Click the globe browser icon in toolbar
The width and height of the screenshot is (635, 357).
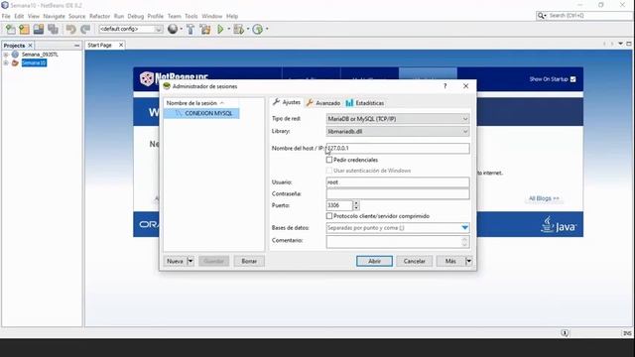[x=173, y=29]
